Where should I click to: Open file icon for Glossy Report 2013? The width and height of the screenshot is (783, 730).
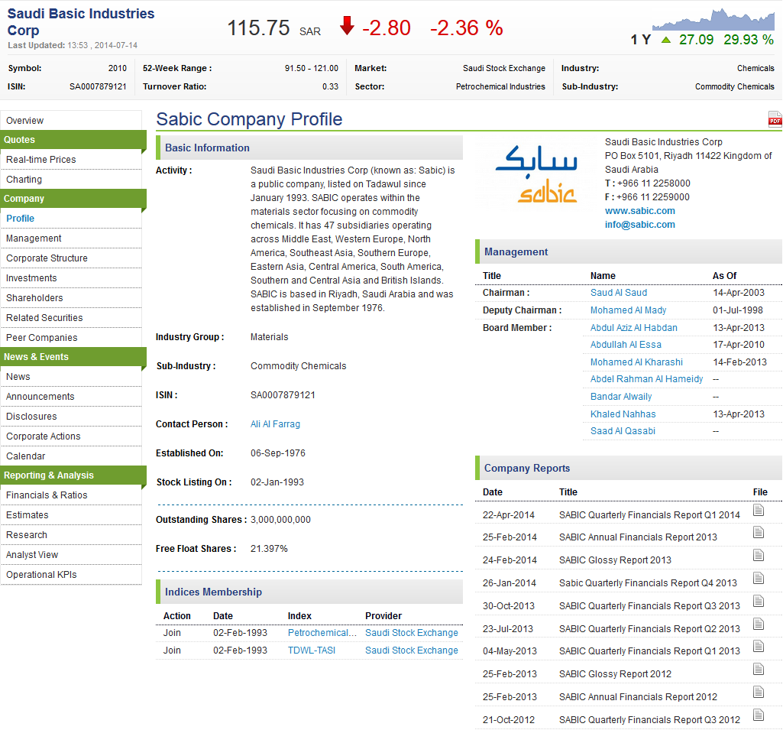coord(759,555)
